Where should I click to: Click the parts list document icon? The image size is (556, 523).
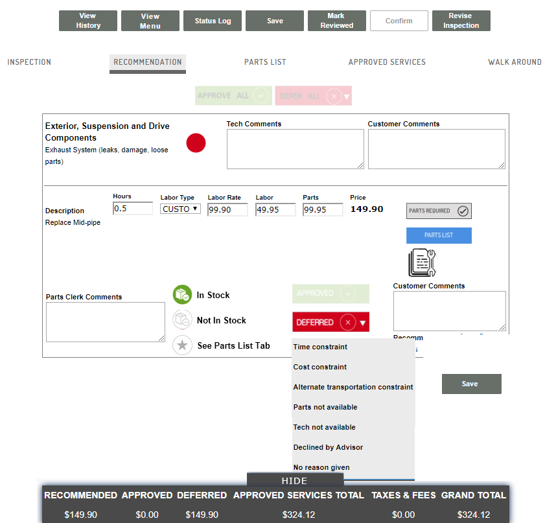[422, 262]
